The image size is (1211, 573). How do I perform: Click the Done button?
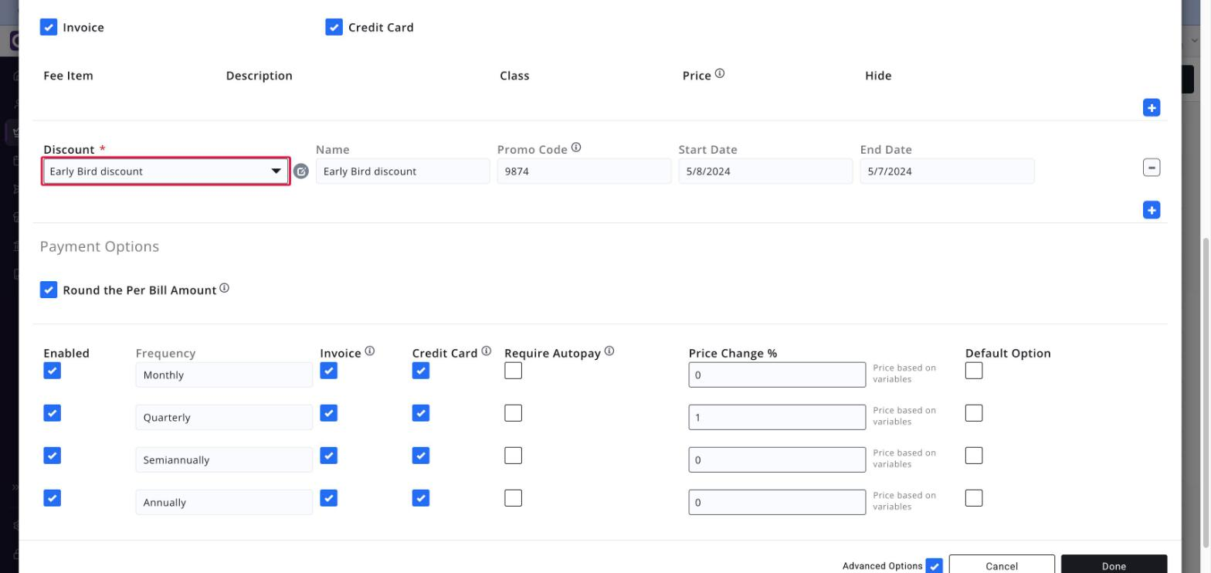coord(1114,565)
